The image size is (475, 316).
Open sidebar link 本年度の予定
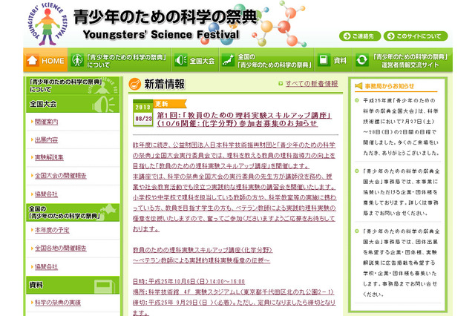point(52,230)
